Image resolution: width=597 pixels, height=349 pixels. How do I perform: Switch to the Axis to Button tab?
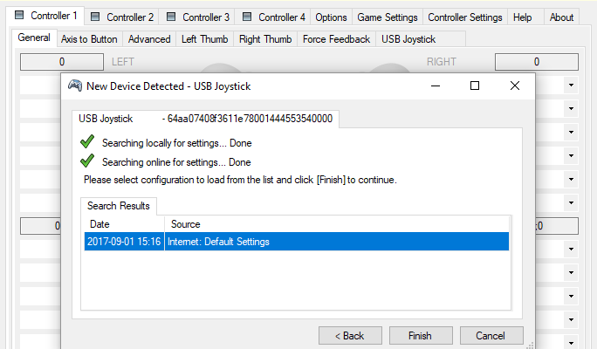click(x=90, y=39)
